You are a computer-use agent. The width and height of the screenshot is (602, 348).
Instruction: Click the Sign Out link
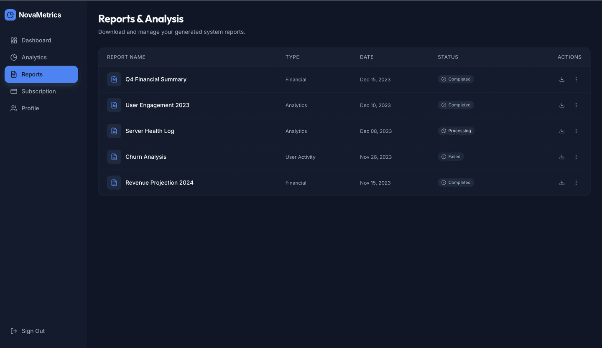pyautogui.click(x=33, y=330)
